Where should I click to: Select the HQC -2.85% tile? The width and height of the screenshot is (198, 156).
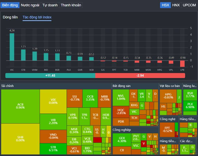point(121,112)
